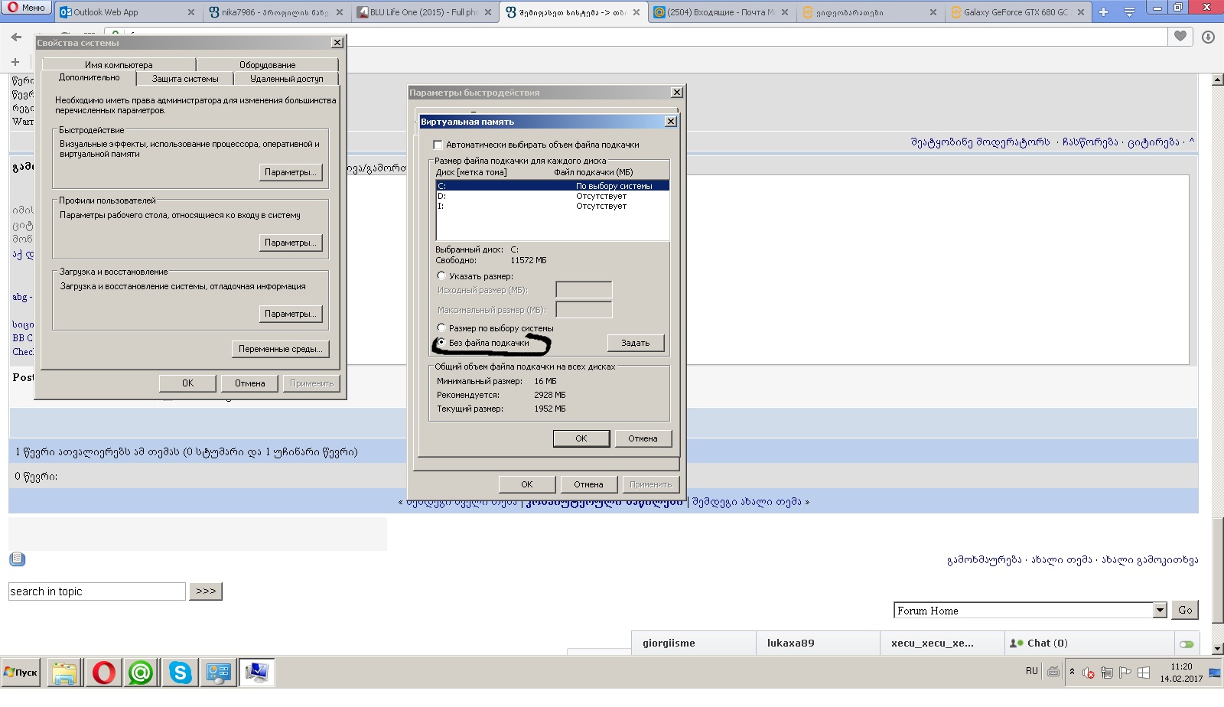The image size is (1224, 707).
Task: Open the tab menu icon
Action: click(x=1129, y=12)
